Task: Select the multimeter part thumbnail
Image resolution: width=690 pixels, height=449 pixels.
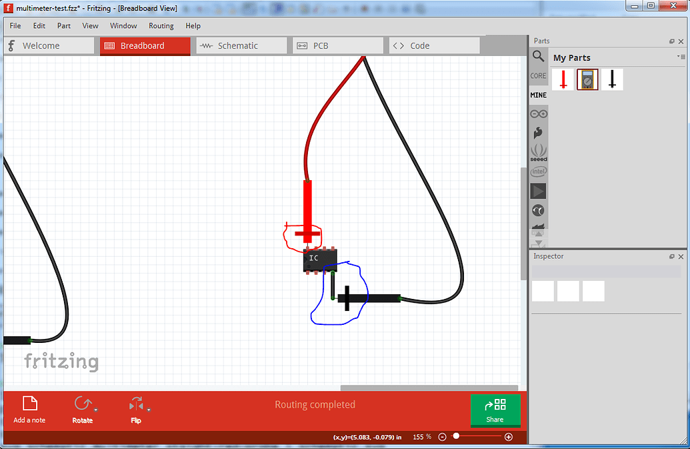Action: [587, 79]
